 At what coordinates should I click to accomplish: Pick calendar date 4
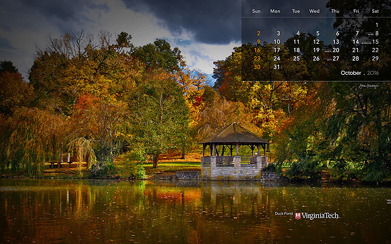click(x=298, y=33)
